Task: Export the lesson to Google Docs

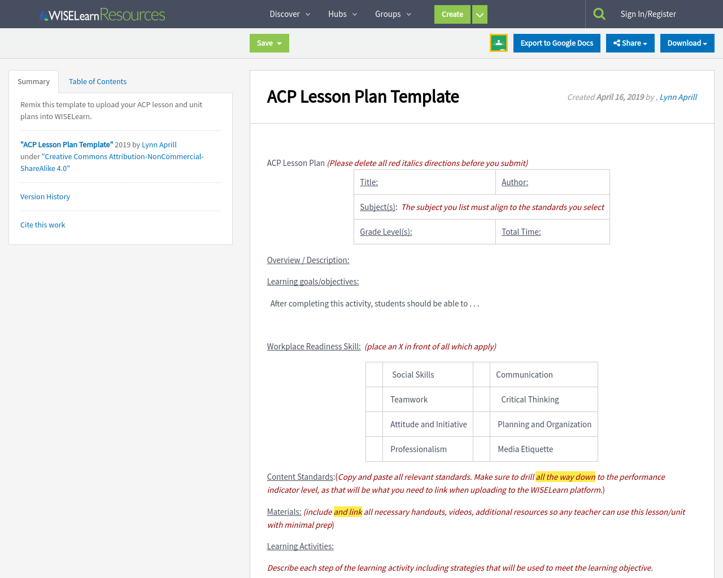Action: point(556,43)
